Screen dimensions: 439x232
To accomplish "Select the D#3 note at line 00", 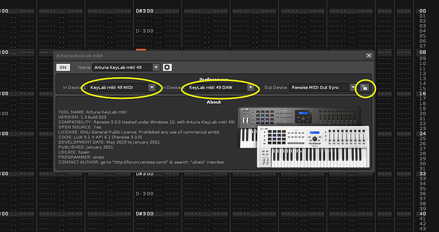I will pos(145,11).
